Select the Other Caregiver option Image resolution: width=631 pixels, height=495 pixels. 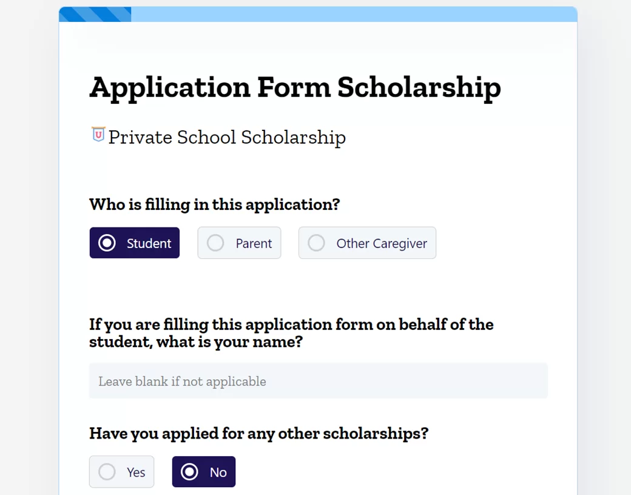367,243
